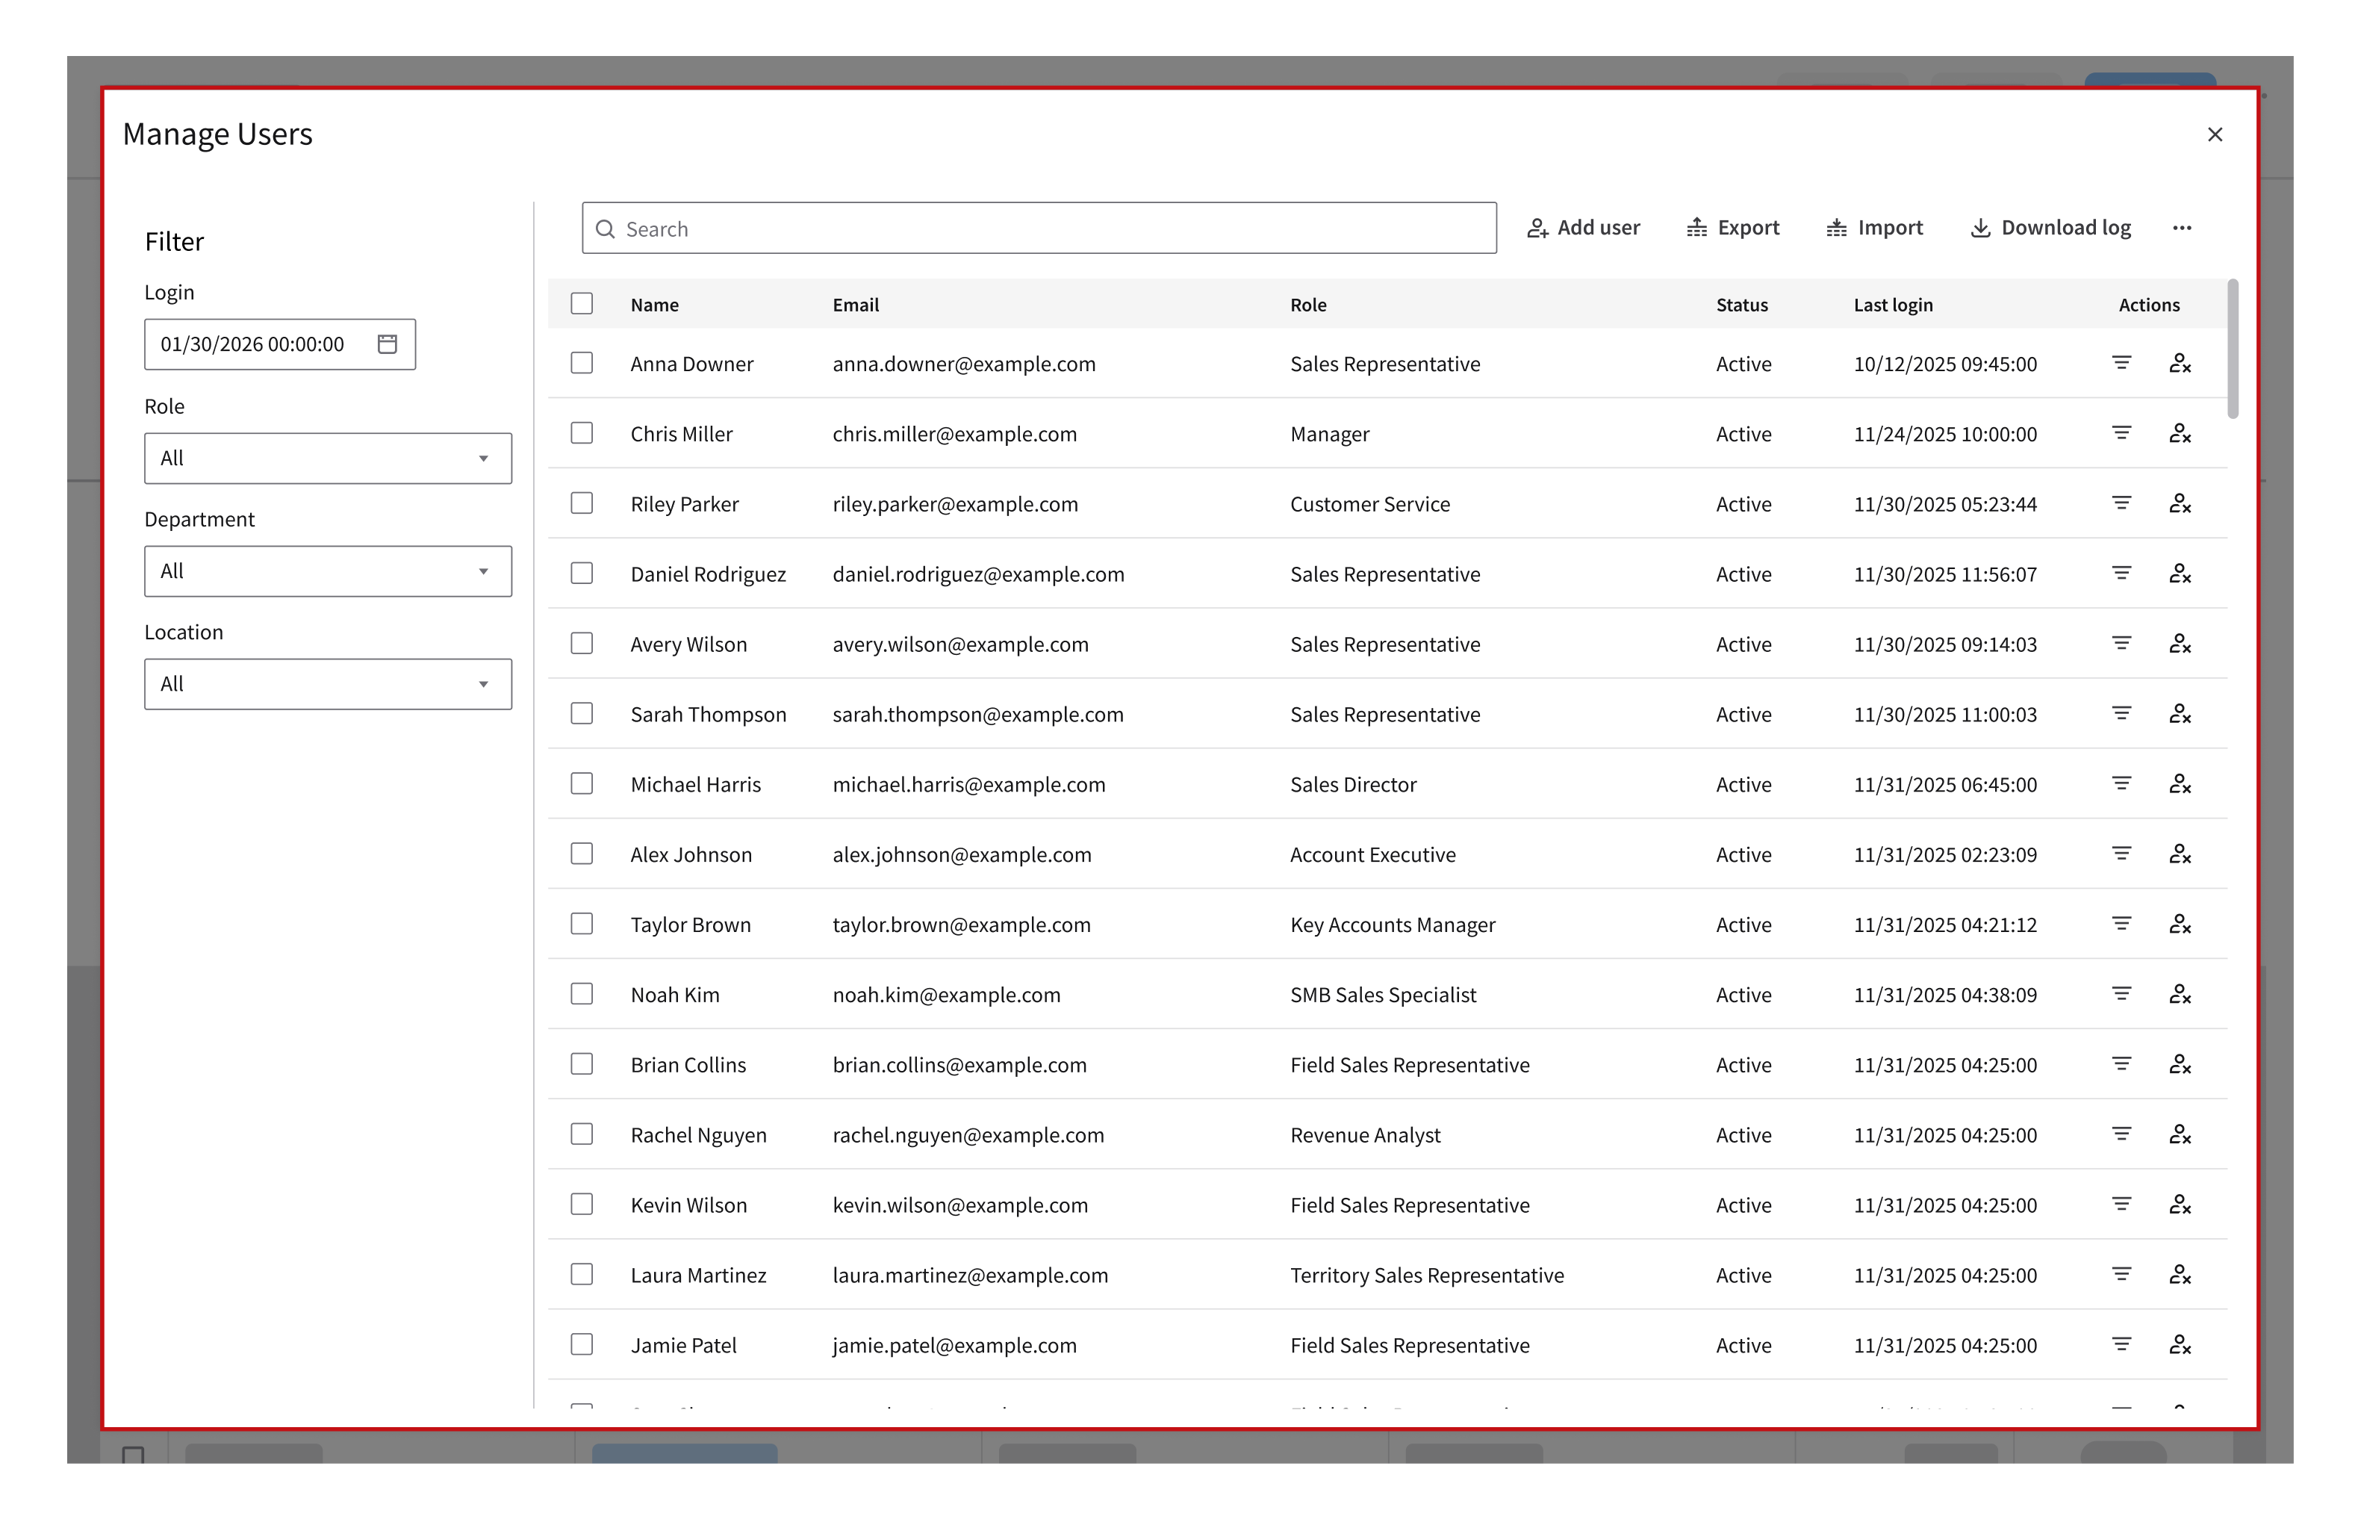
Task: Click remove user icon for Noah Kim
Action: click(2180, 994)
